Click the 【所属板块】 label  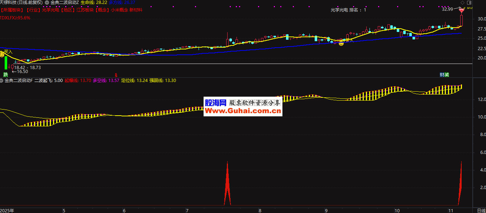pos(12,10)
